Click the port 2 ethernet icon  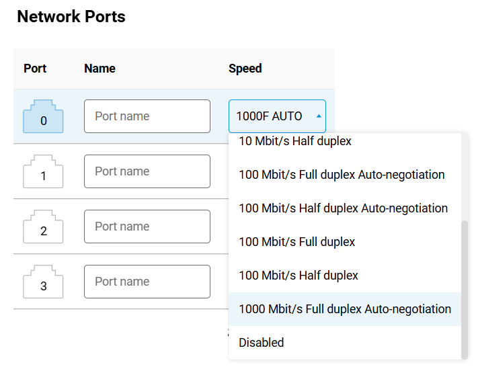click(x=43, y=226)
